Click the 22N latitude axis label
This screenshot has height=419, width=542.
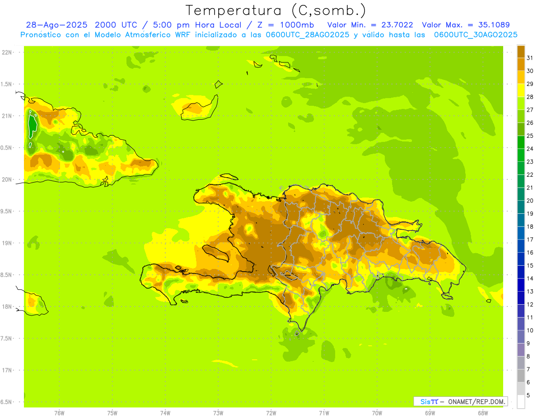(x=7, y=52)
